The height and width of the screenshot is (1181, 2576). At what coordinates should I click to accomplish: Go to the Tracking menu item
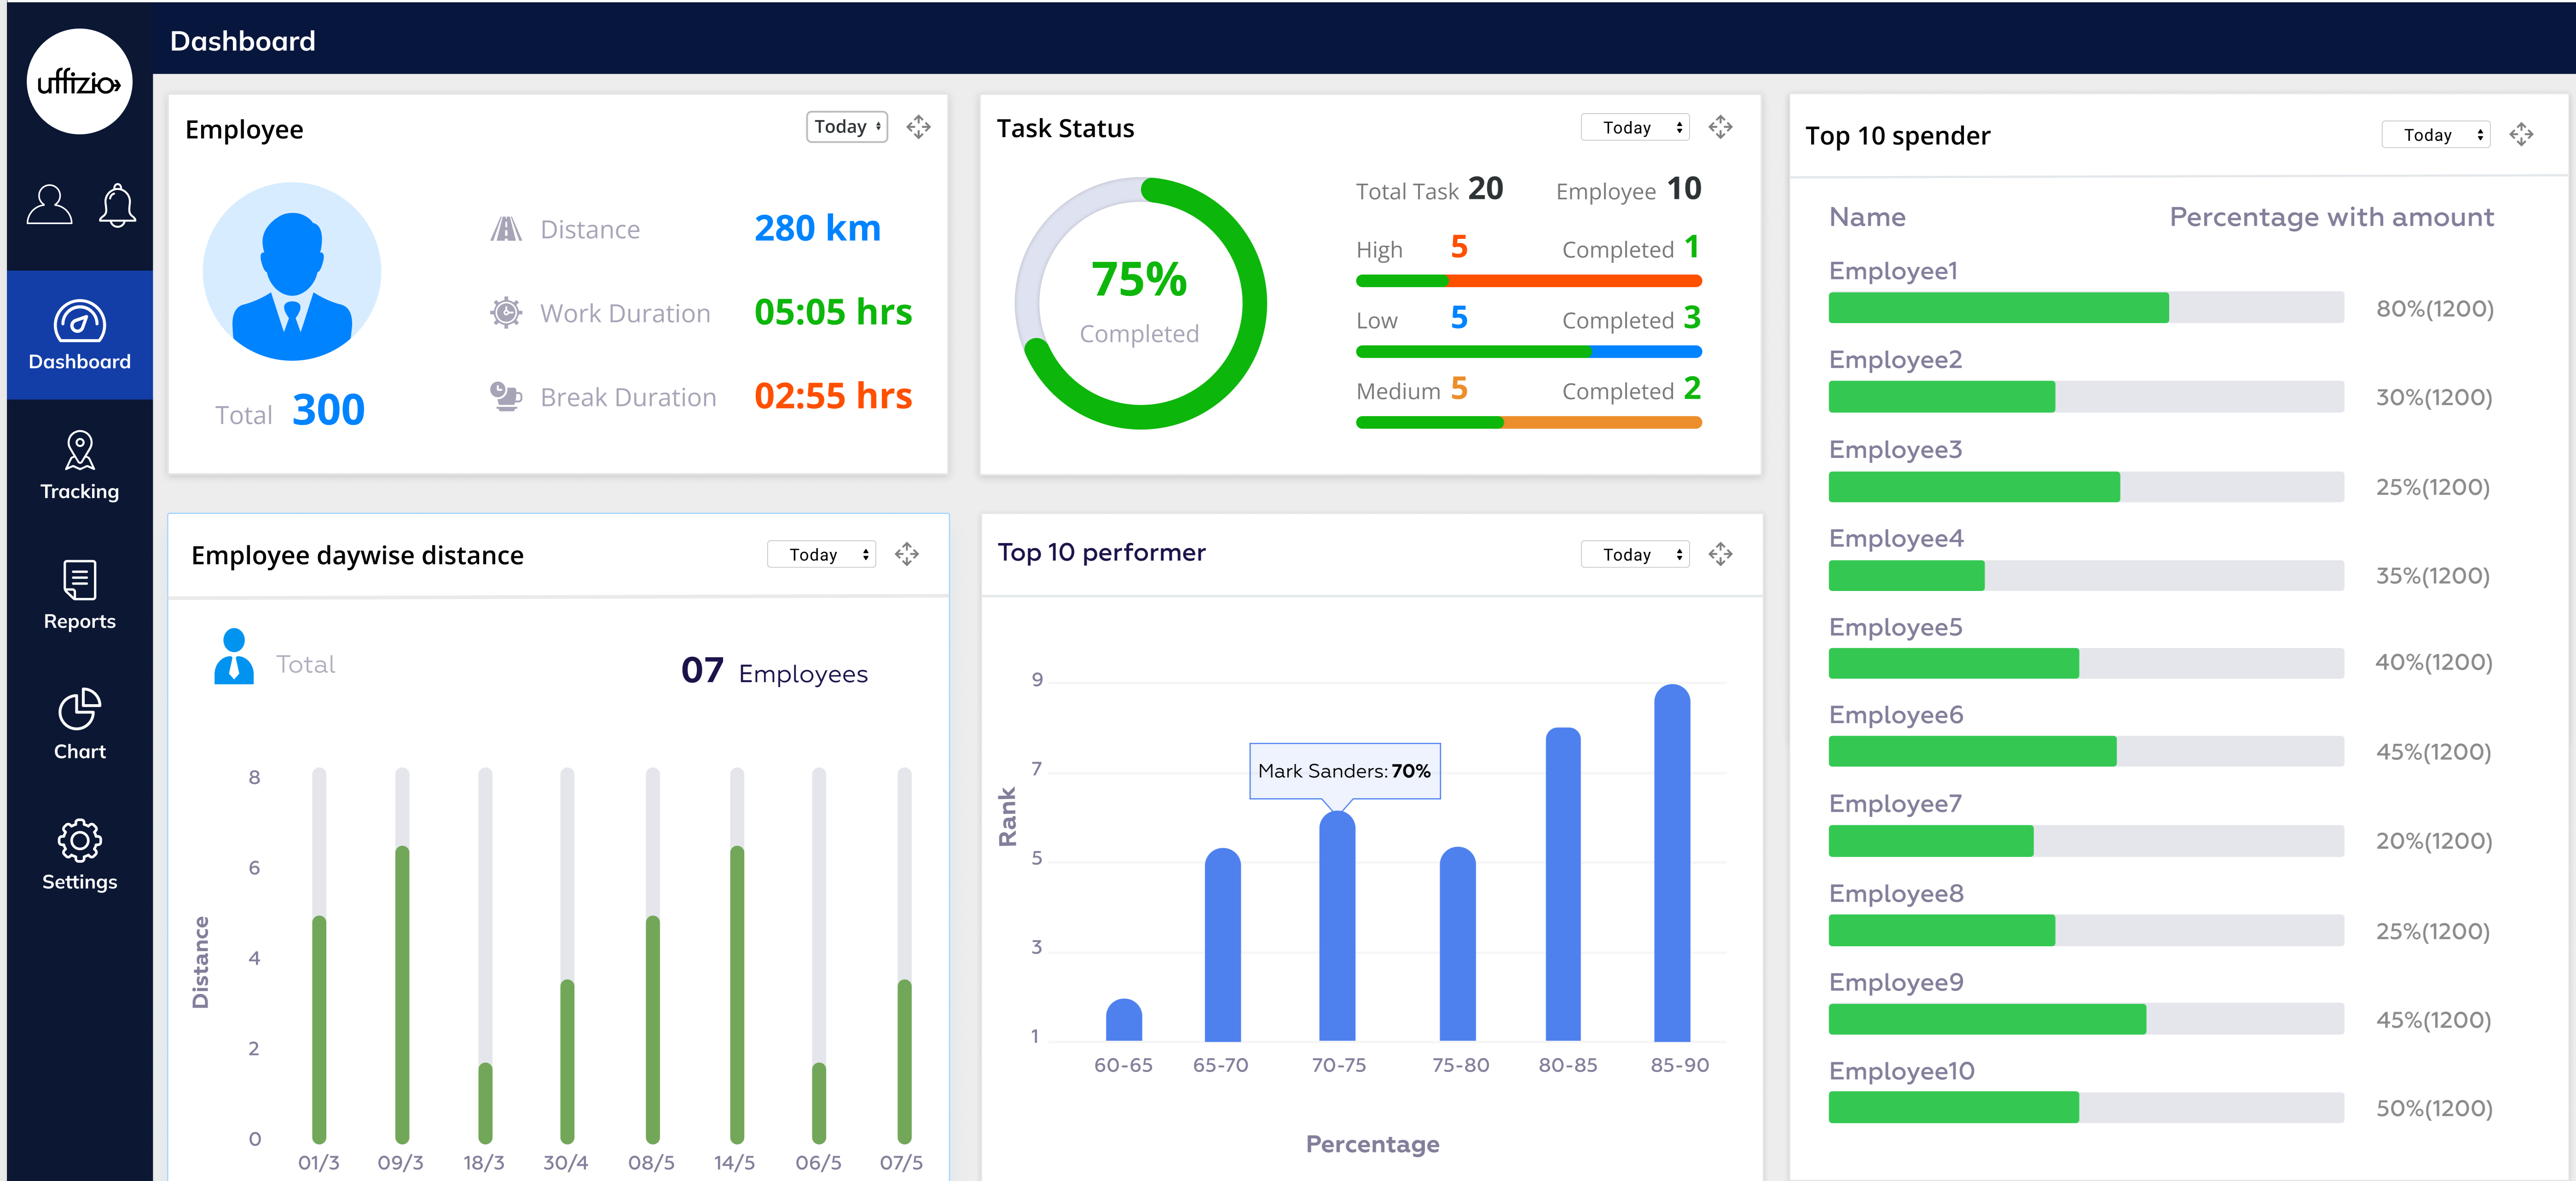tap(80, 465)
